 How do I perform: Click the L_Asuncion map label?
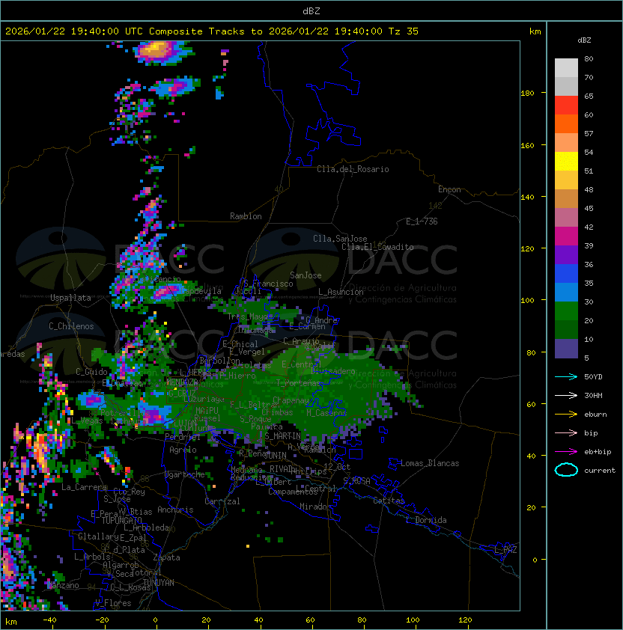(x=341, y=292)
